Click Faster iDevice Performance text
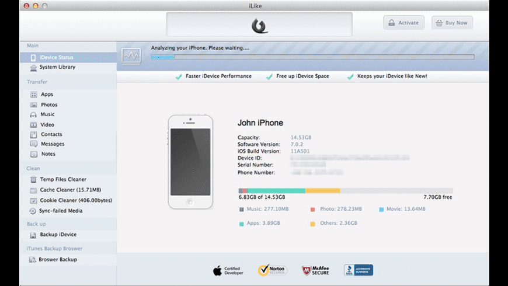This screenshot has height=286, width=508. [218, 76]
